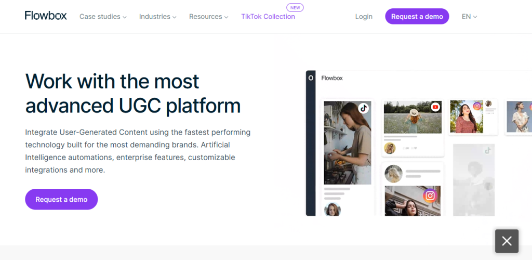The width and height of the screenshot is (532, 260).
Task: Click red-haired avatar under cooking photo
Action: 332,210
